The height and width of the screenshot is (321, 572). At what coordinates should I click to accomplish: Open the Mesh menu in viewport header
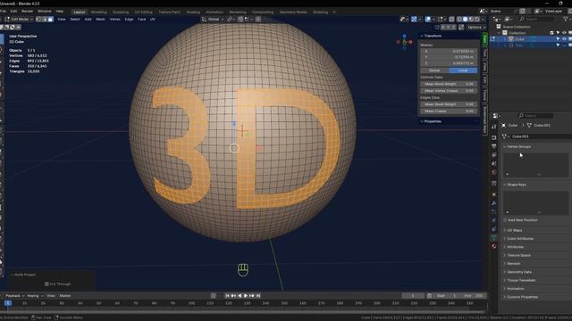[x=100, y=19]
